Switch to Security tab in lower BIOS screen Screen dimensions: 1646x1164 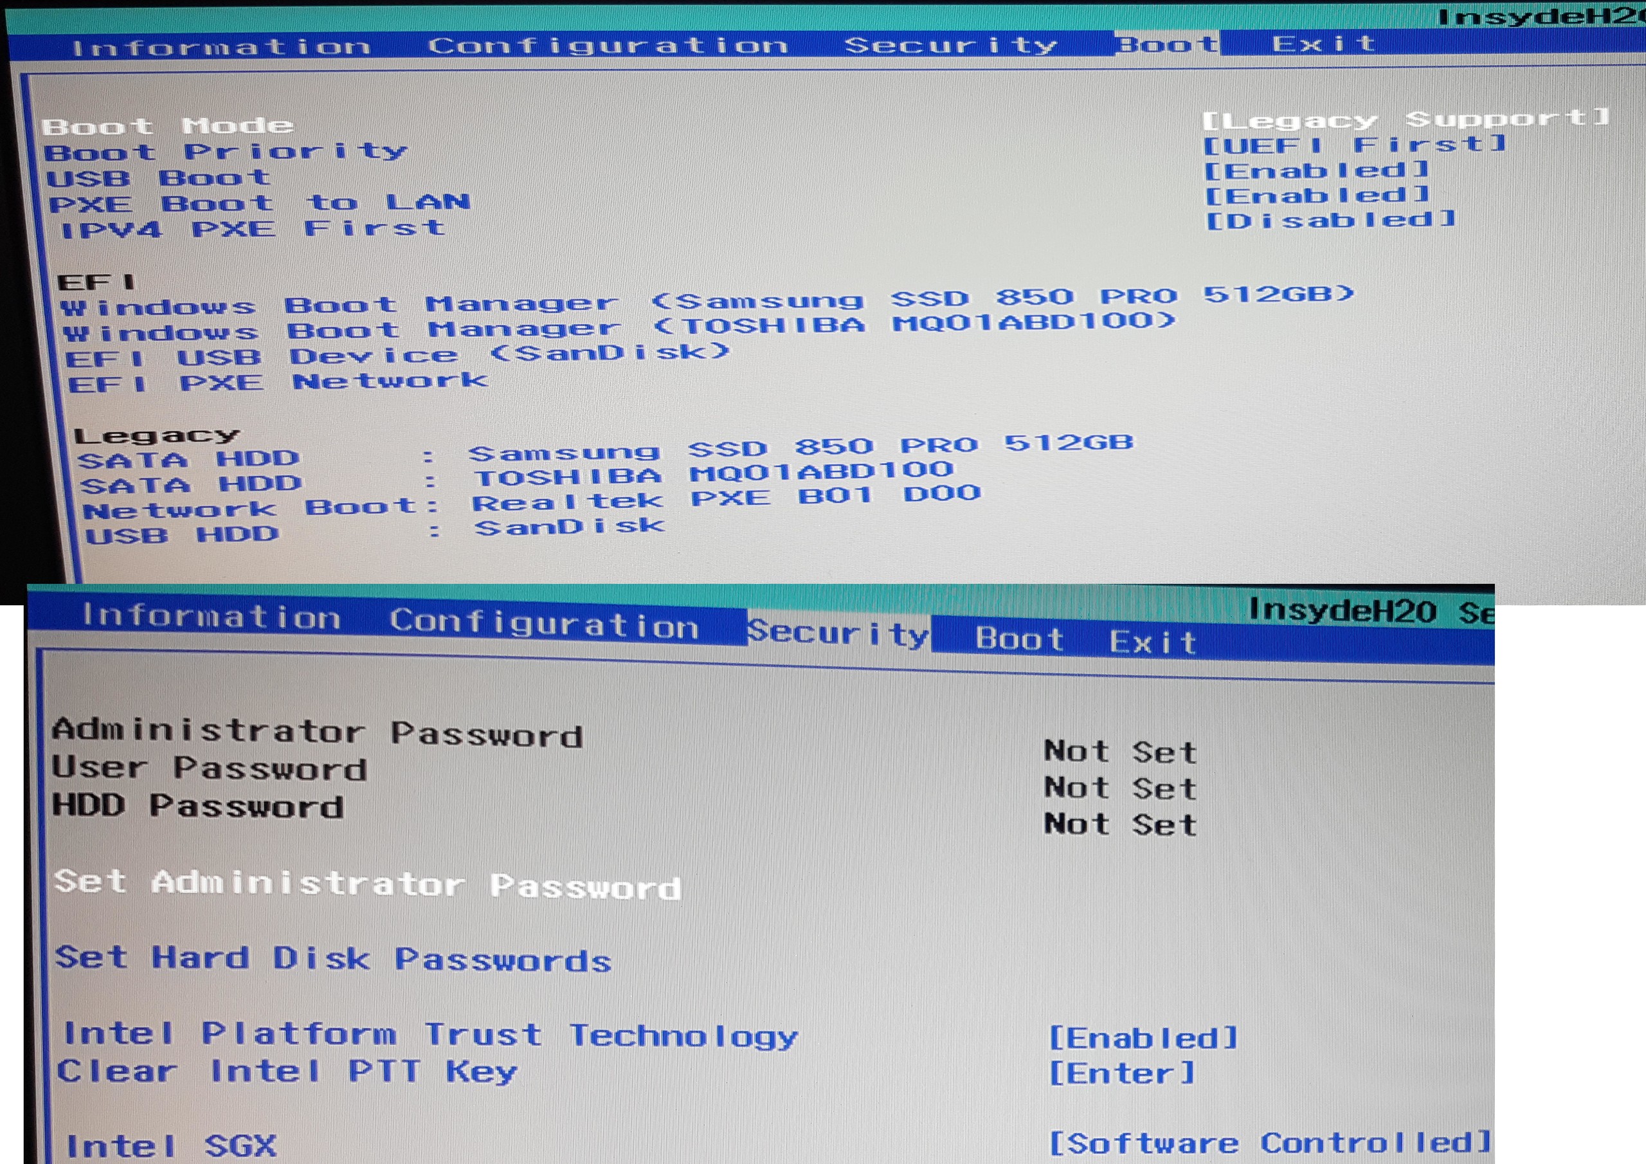[x=838, y=633]
